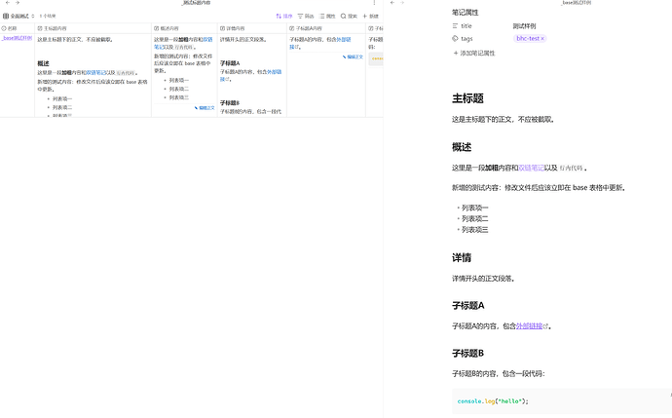This screenshot has height=418, width=672.
Task: Click the 外部链接 link under 子标题A
Action: point(532,326)
